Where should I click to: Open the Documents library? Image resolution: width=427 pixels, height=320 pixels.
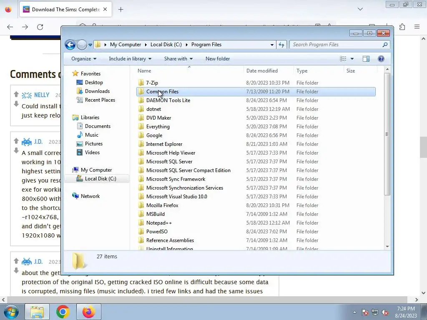[98, 126]
